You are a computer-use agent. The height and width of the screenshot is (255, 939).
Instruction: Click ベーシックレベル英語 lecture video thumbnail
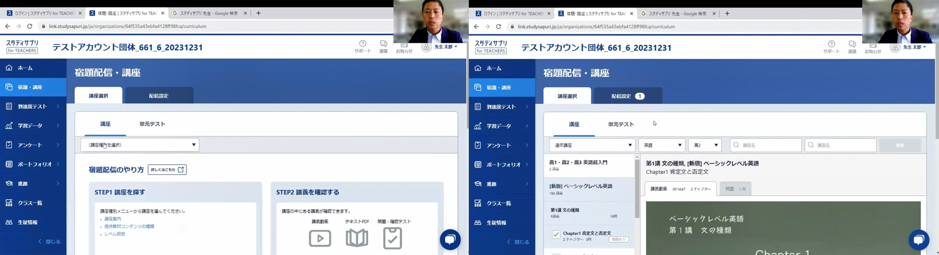[x=783, y=228]
